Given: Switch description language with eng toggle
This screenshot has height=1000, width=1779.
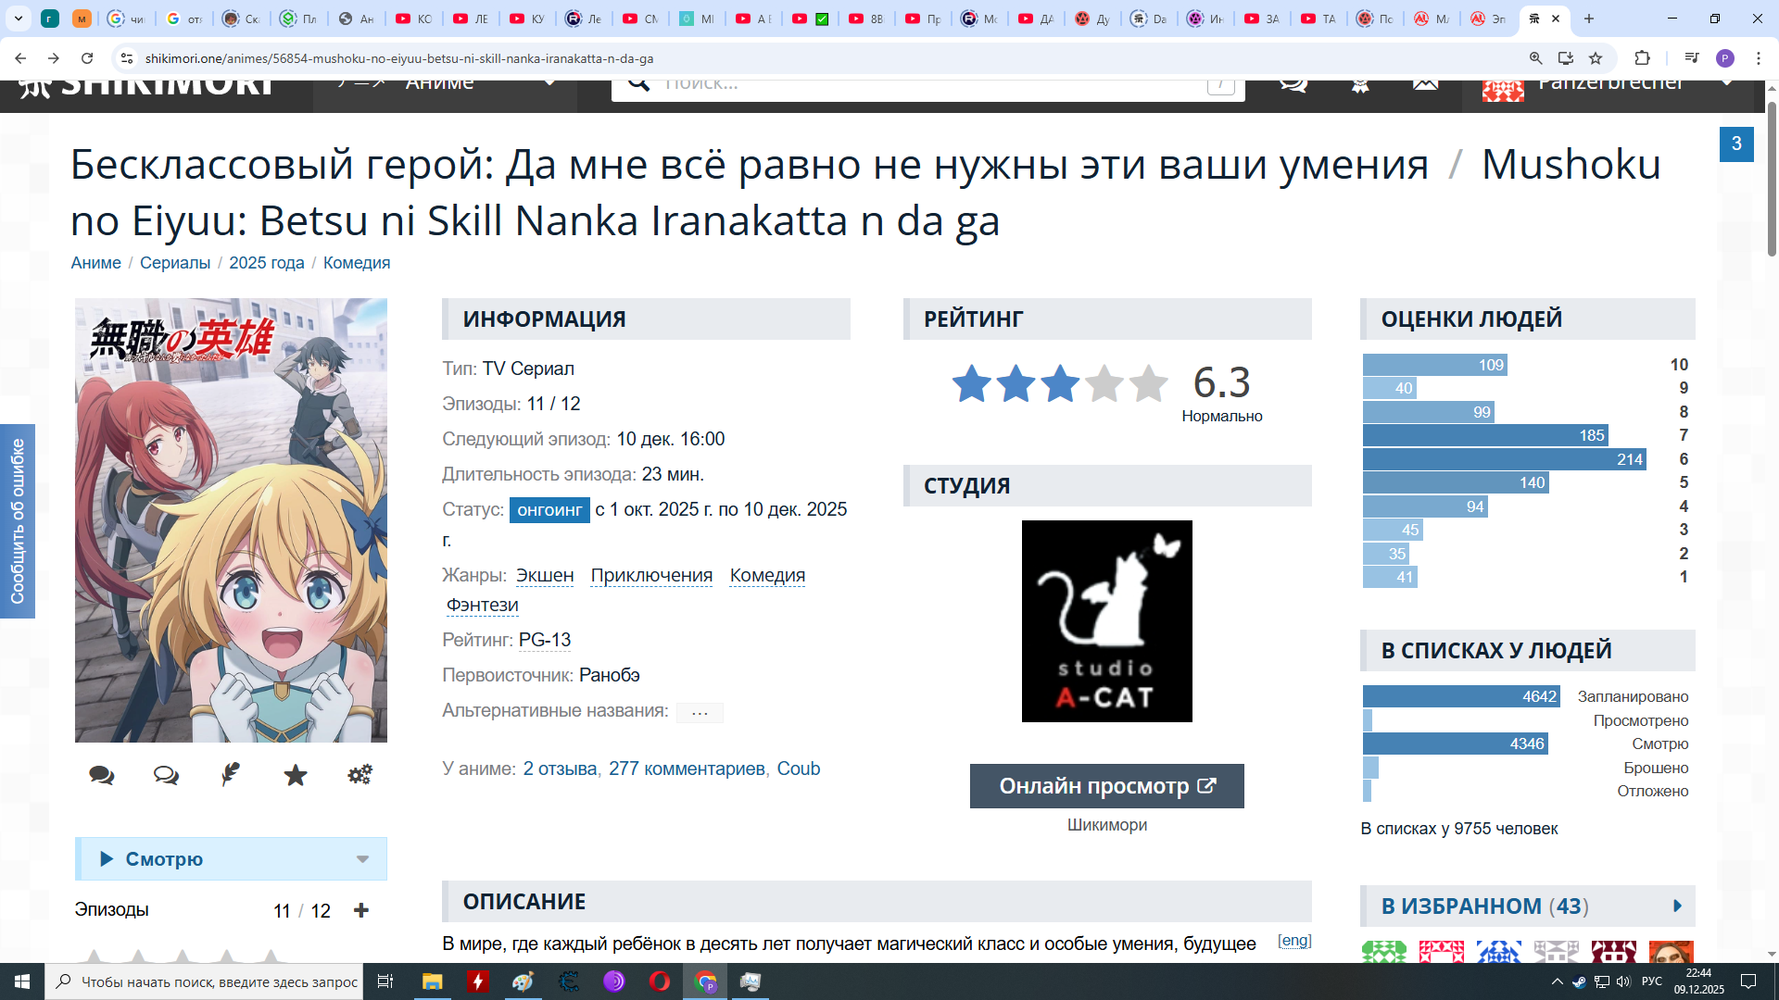Looking at the screenshot, I should 1294,941.
